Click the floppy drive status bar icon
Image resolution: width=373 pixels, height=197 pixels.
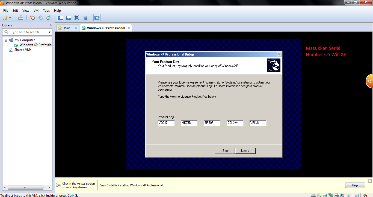pyautogui.click(x=325, y=195)
